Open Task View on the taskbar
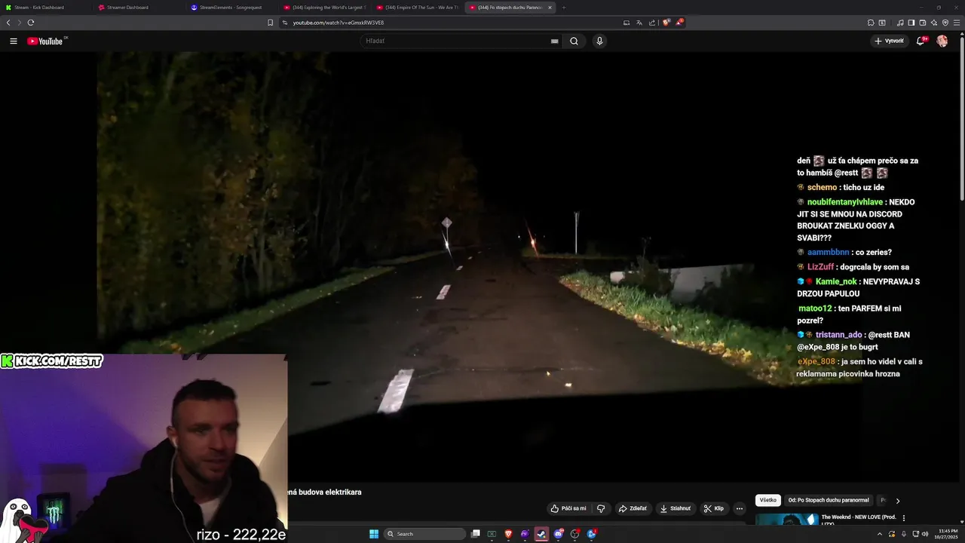Screen dimensions: 965x543 [476, 534]
